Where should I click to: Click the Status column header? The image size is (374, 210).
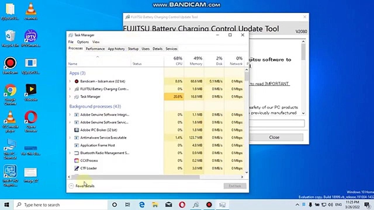click(148, 61)
